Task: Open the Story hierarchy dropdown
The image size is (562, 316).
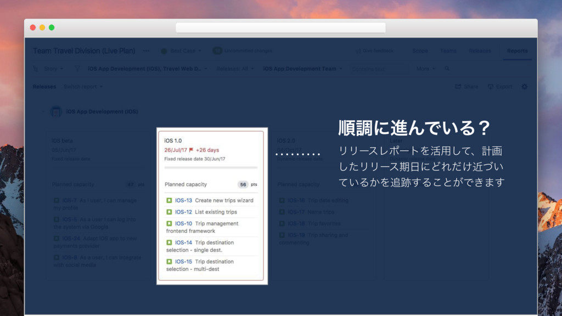Action: tap(53, 69)
